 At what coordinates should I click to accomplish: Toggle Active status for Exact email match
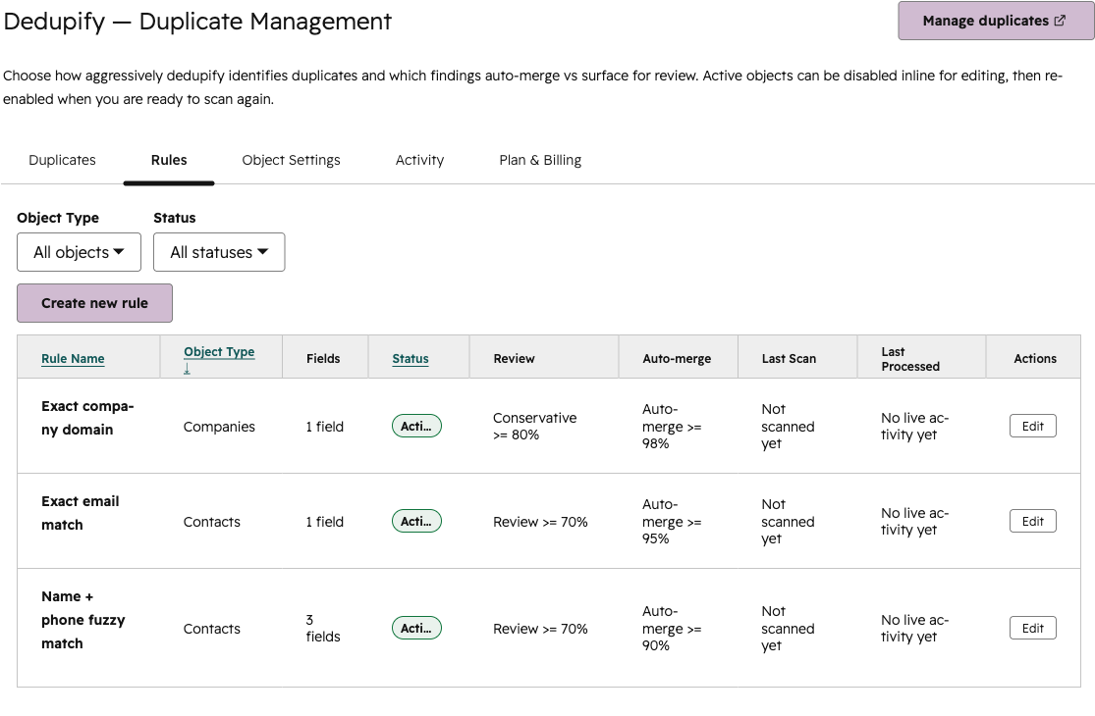(x=417, y=522)
